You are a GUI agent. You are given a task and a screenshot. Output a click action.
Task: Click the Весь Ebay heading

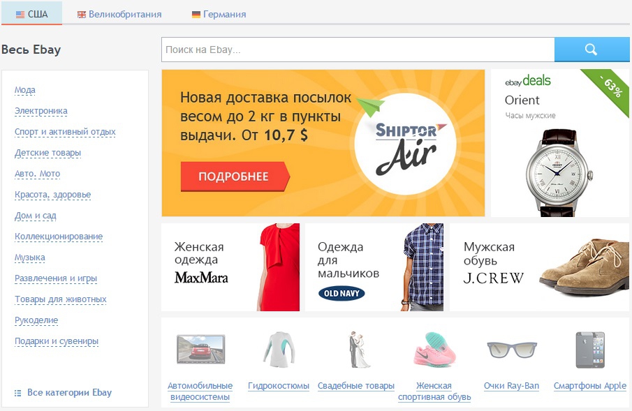click(31, 50)
